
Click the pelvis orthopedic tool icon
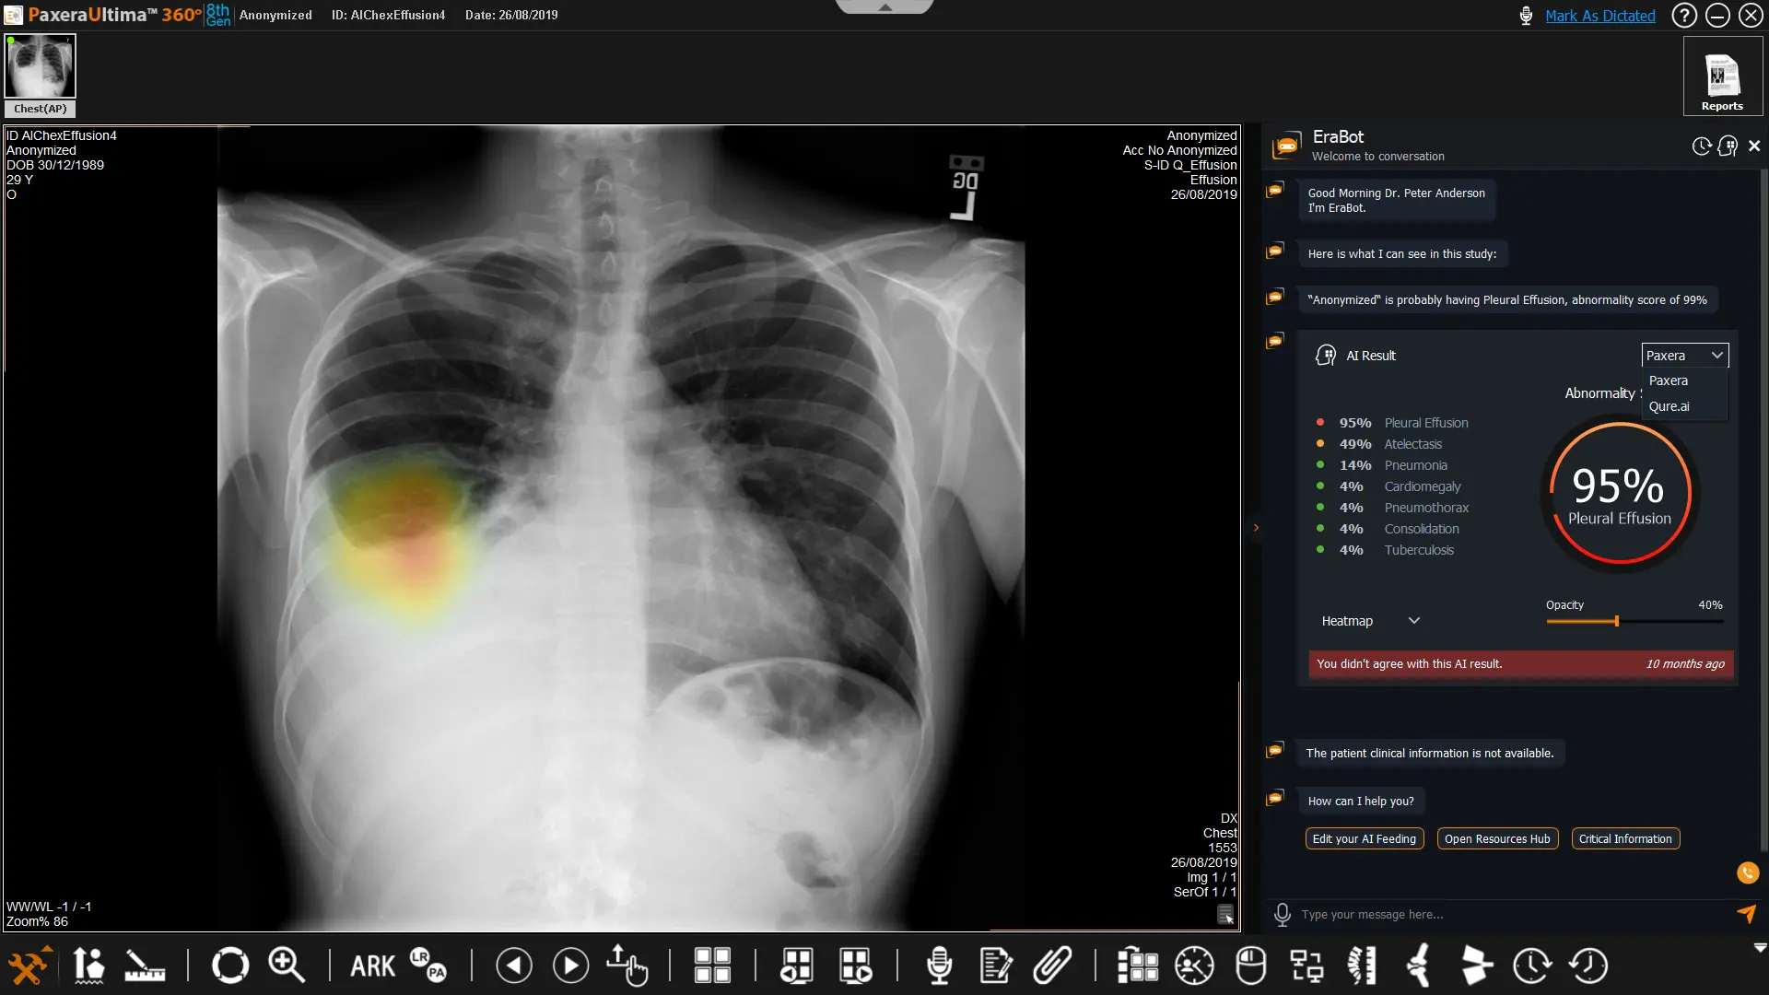[x=1476, y=966]
